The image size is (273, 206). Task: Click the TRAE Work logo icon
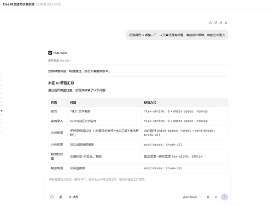50,53
